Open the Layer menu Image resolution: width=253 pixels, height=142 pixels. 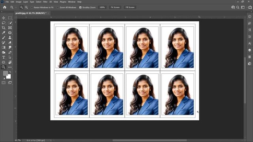pos(26,2)
